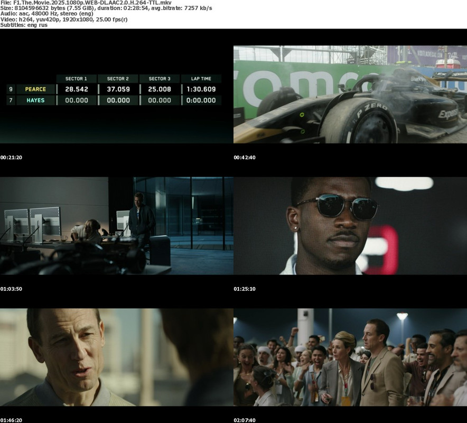Open the 01:25:10 sunglasses man thumbnail

[350, 226]
